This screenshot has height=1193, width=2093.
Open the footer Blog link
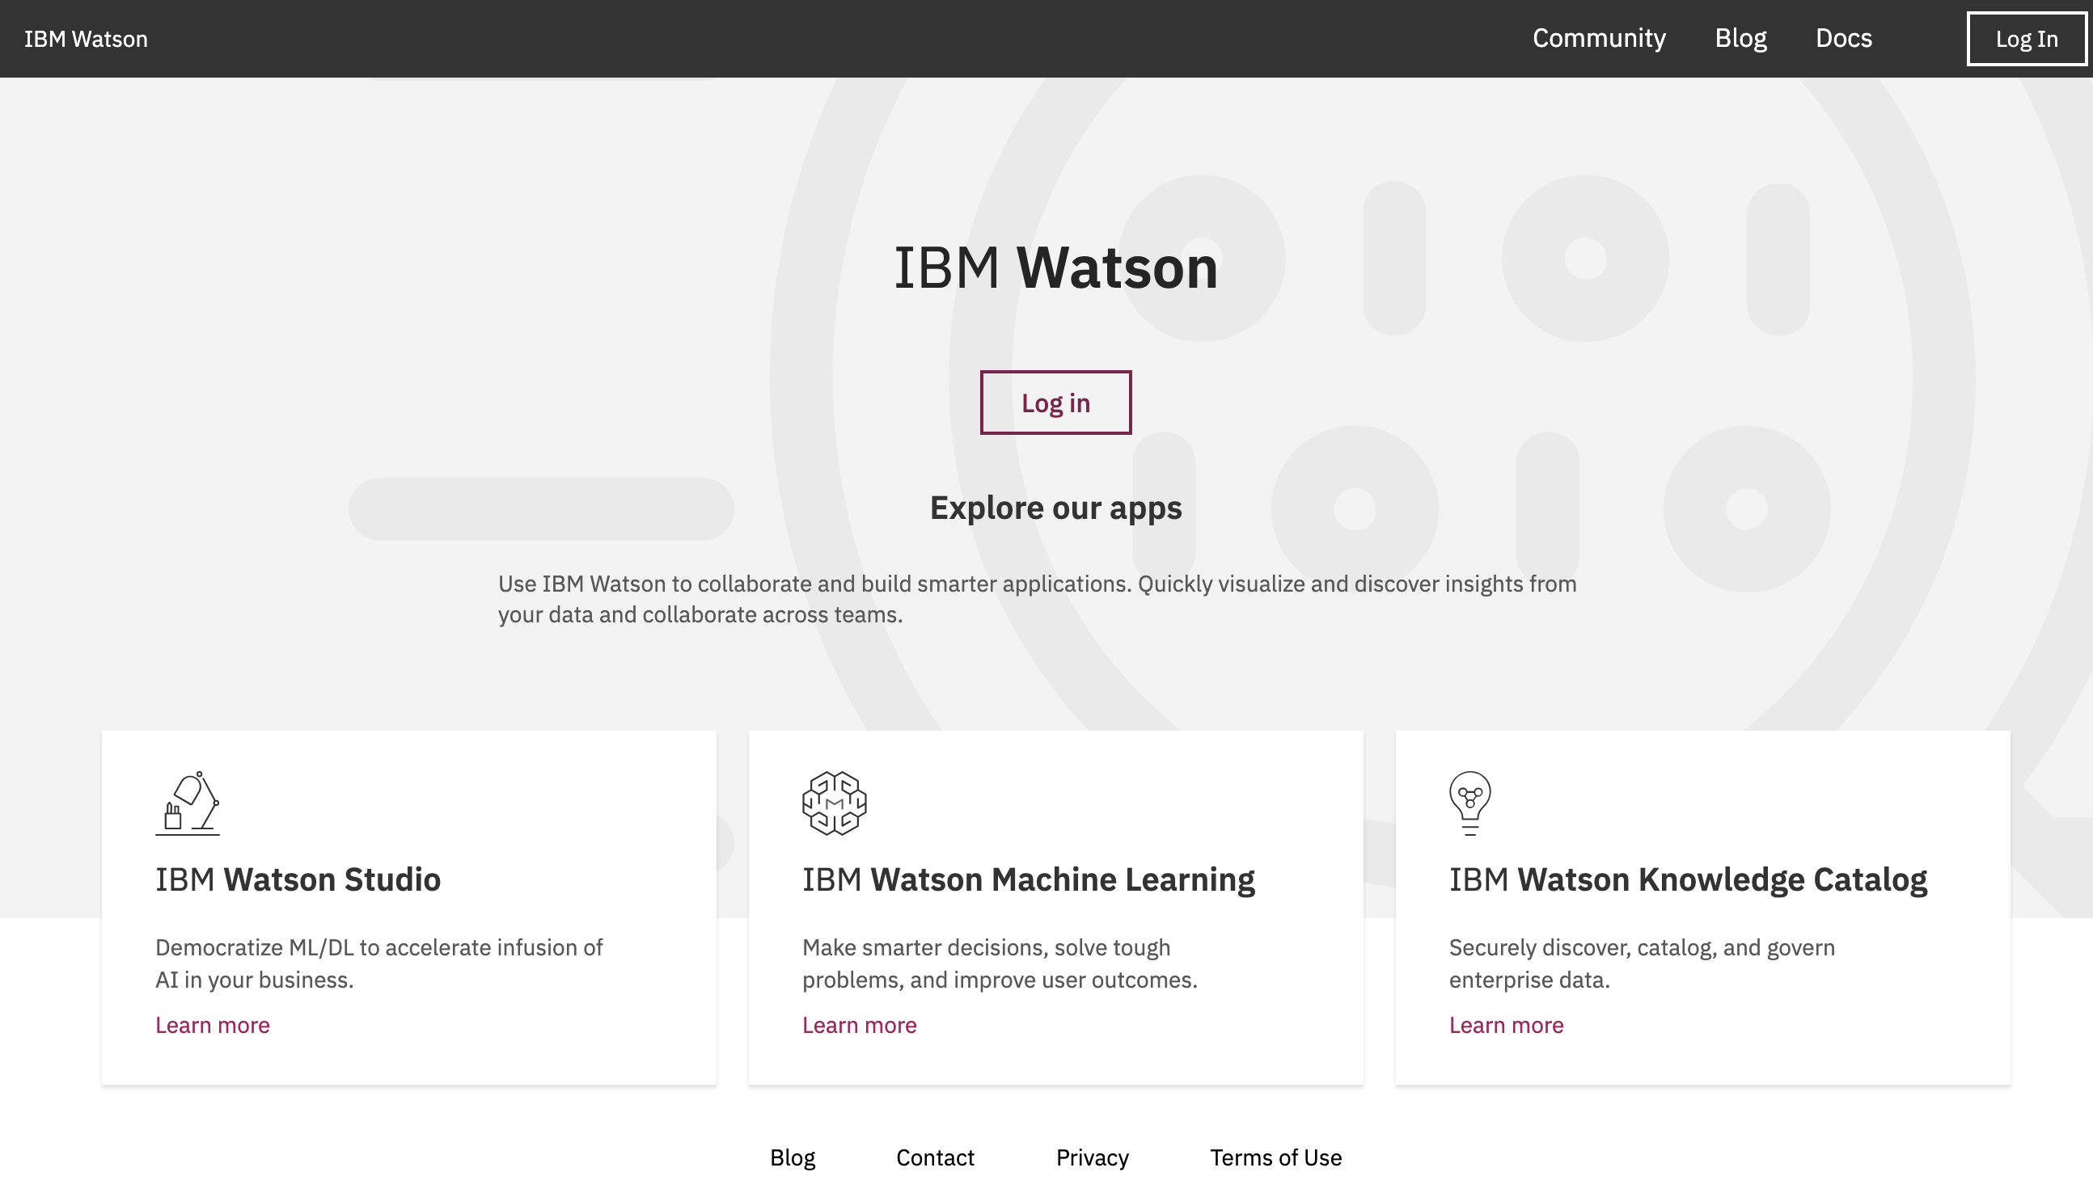792,1157
